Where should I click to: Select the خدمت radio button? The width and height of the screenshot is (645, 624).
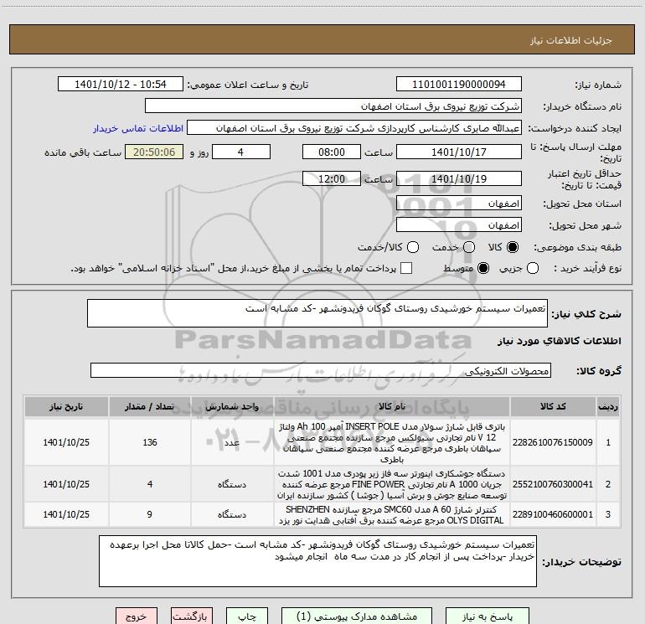coord(469,247)
